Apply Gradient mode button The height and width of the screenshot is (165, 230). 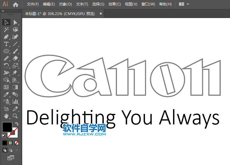(x=10, y=143)
